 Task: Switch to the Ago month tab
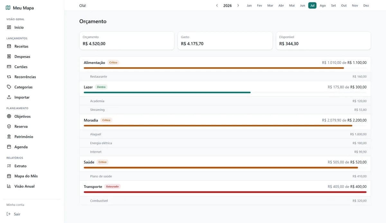point(323,5)
